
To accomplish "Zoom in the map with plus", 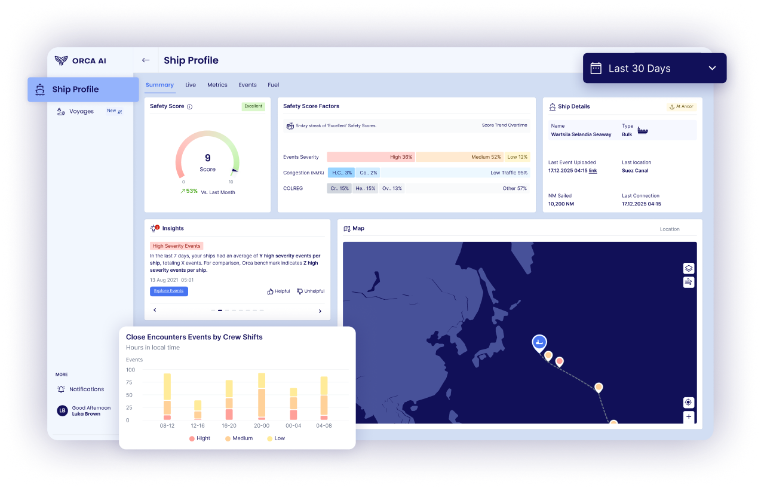I will (689, 417).
